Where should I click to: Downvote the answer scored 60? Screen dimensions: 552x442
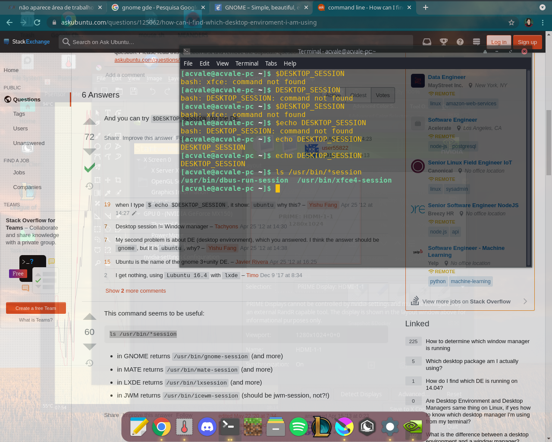coord(89,347)
